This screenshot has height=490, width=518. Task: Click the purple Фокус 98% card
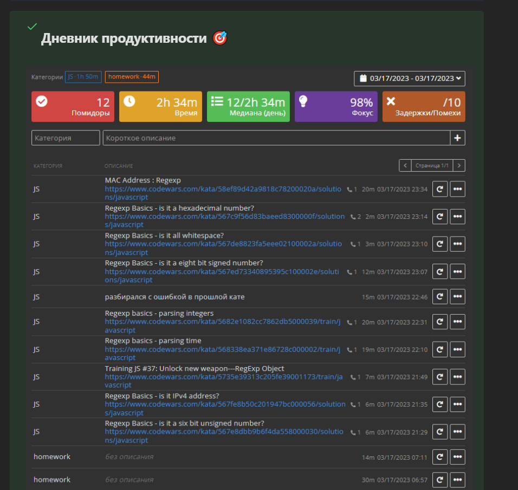pos(336,107)
